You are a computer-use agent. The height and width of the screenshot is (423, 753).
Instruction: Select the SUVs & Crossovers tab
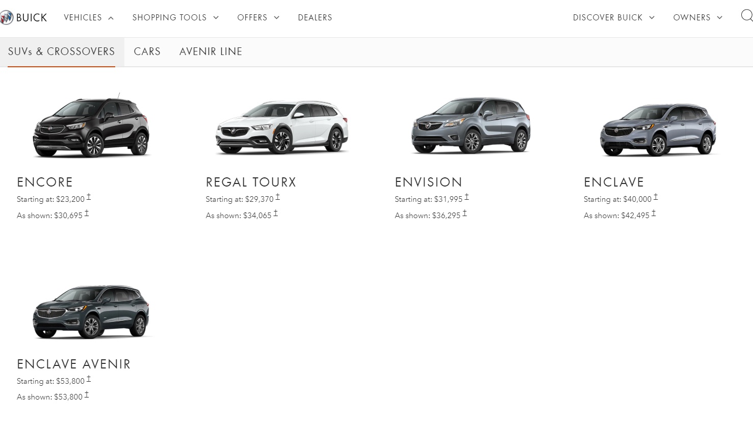coord(62,51)
